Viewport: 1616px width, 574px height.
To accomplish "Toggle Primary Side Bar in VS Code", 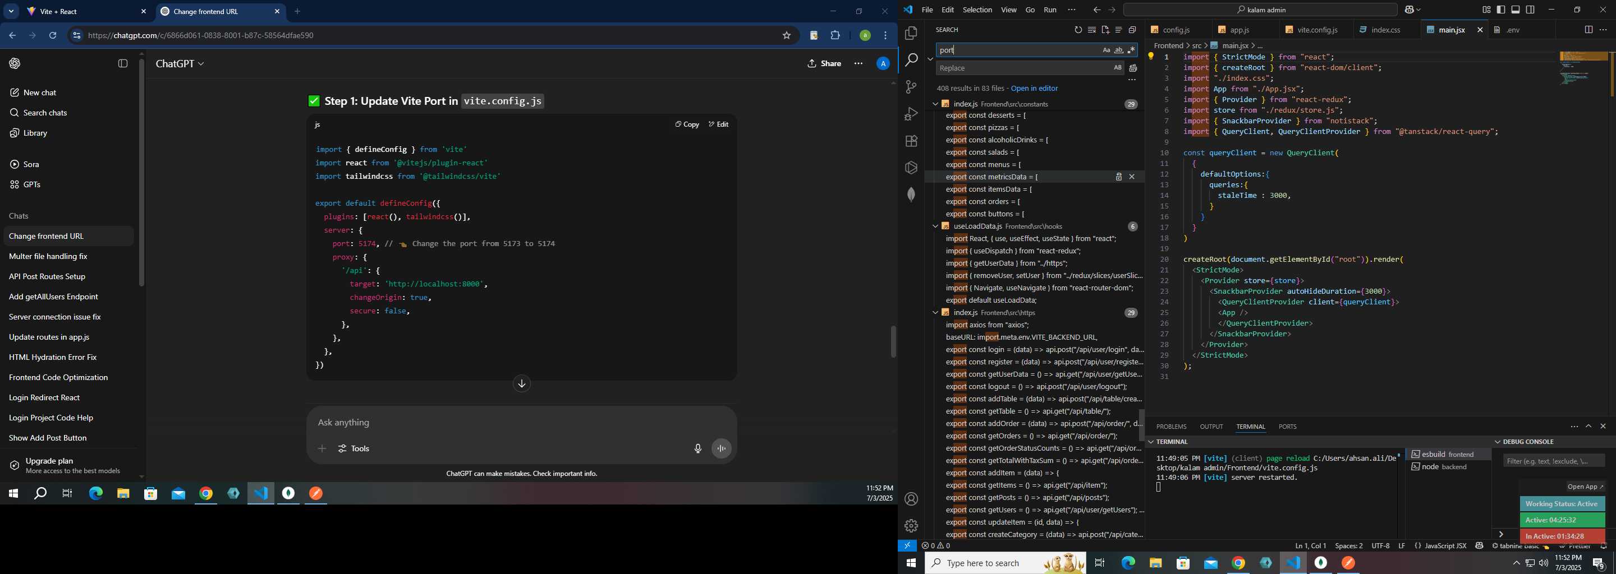I will pos(1501,10).
